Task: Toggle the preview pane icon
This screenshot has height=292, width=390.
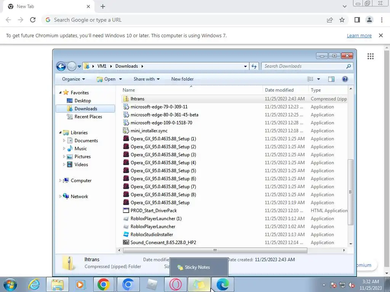Action: point(331,79)
